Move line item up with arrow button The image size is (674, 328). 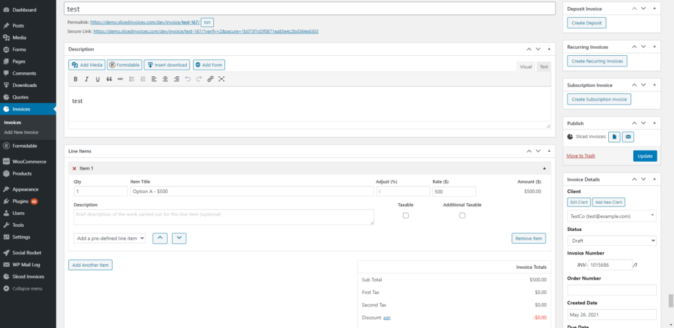[x=160, y=238]
